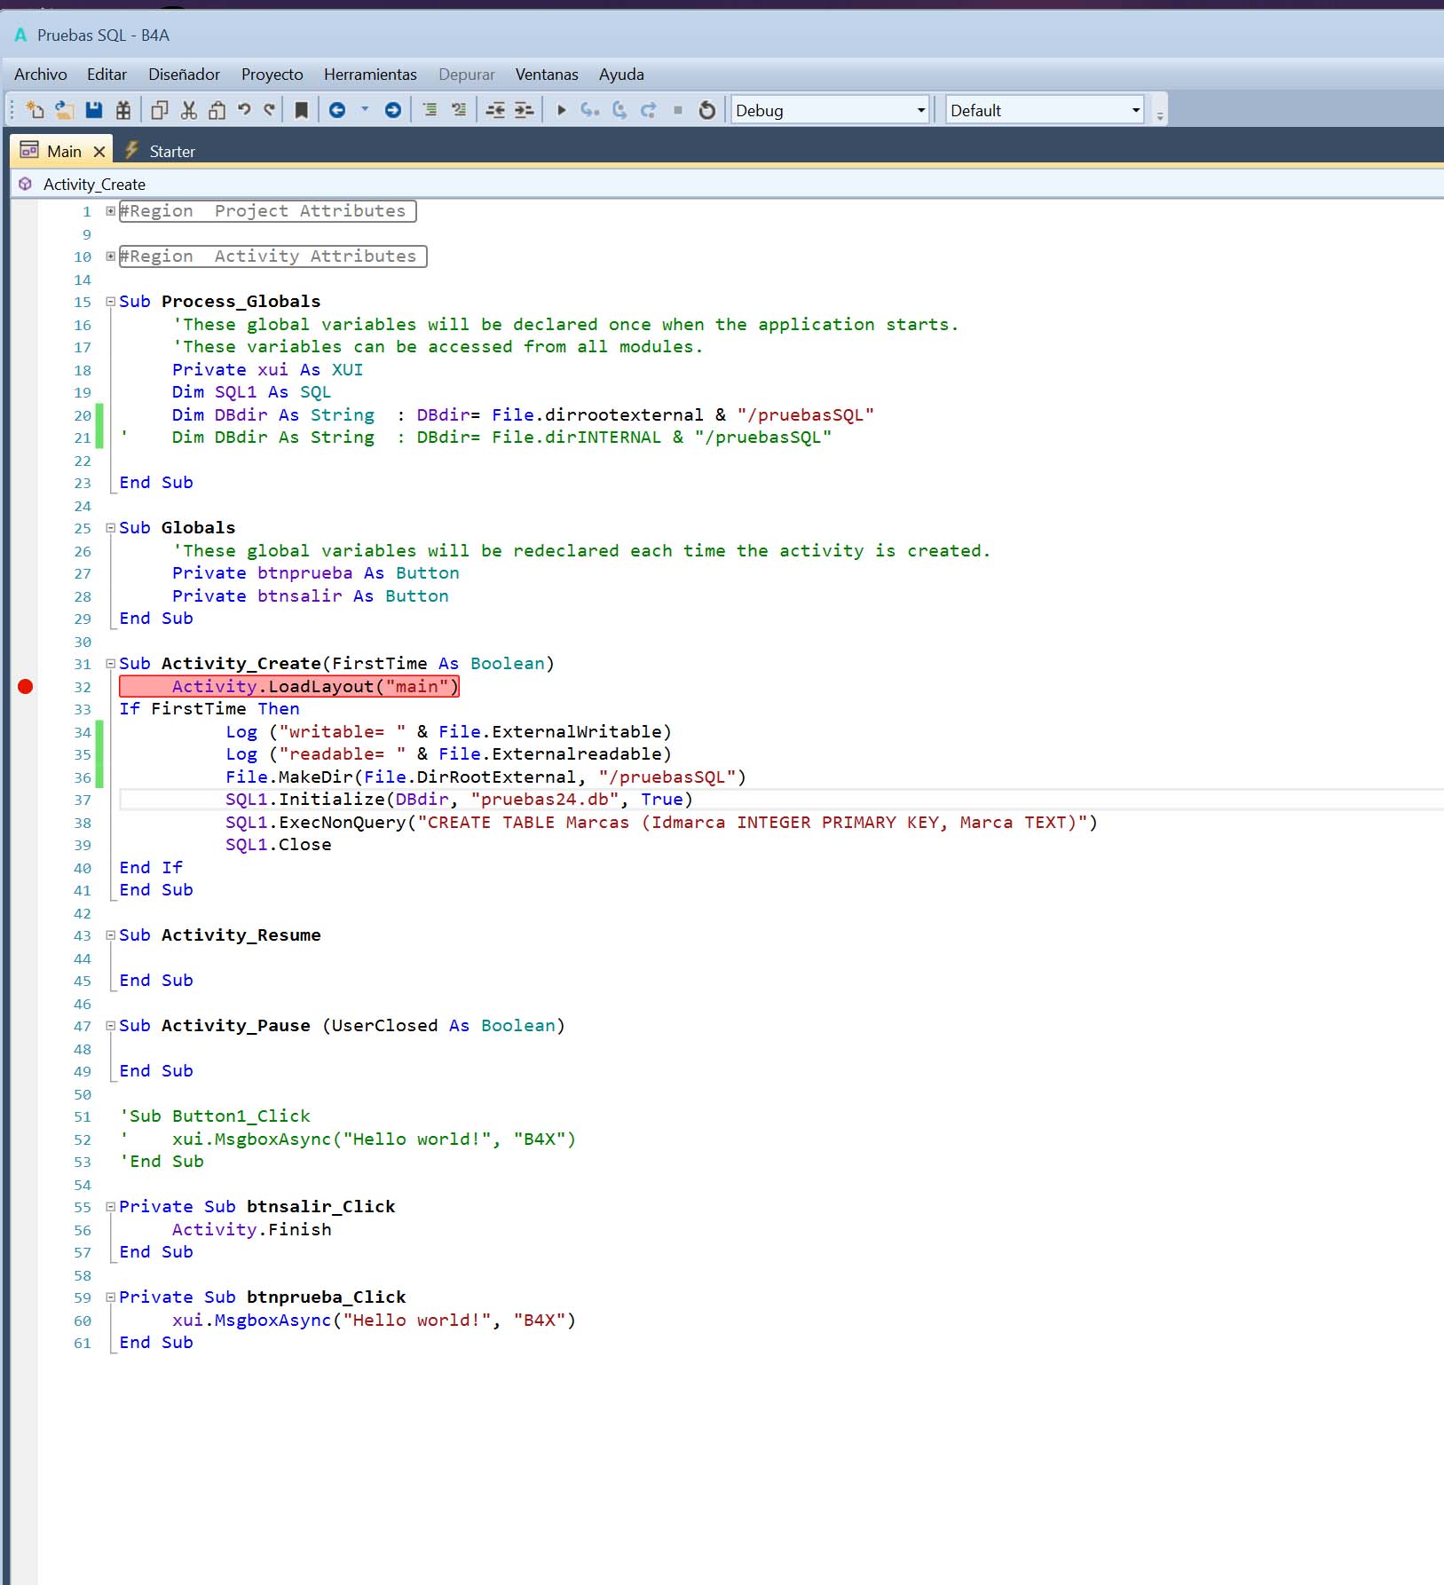Click the Undo arrow icon

tap(243, 110)
